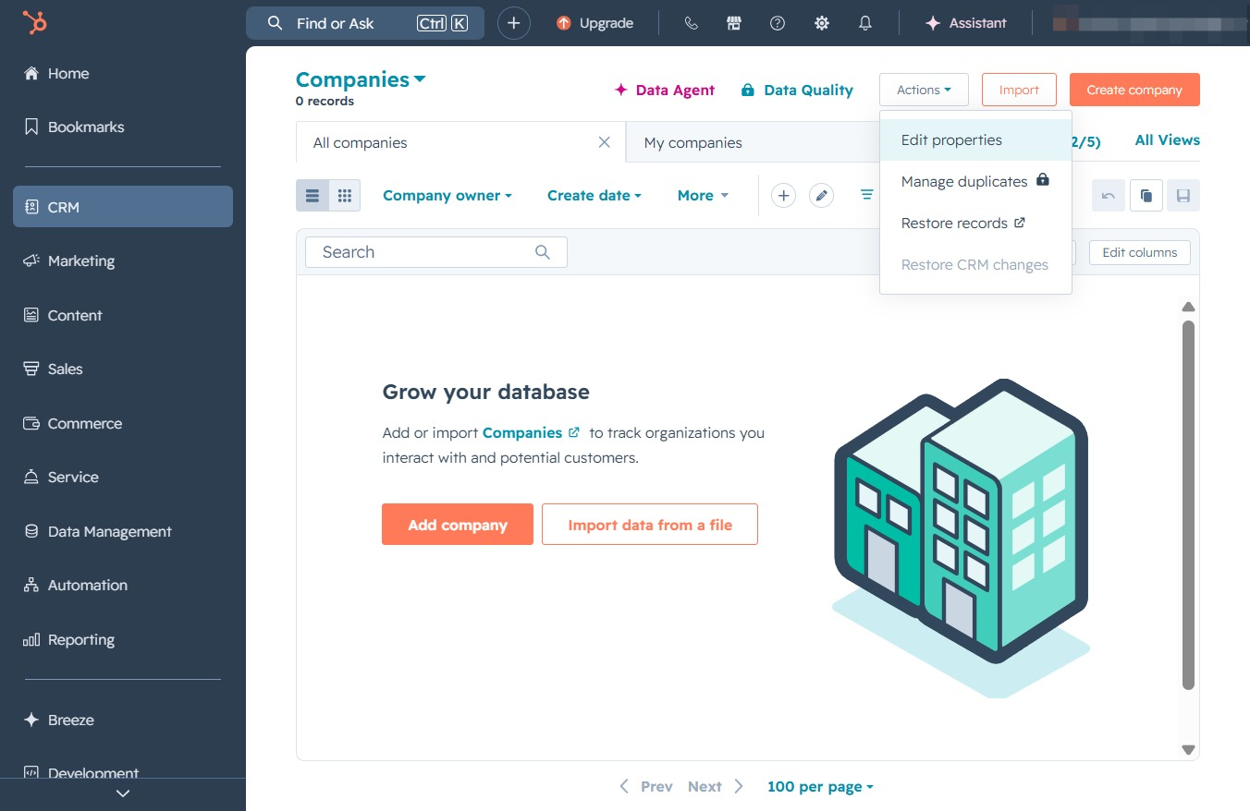Open the CRM sidebar section
1250x811 pixels.
pos(122,207)
